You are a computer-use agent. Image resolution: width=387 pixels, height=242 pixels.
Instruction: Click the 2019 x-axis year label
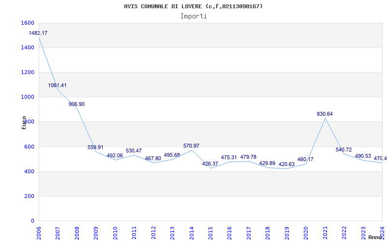(x=287, y=232)
